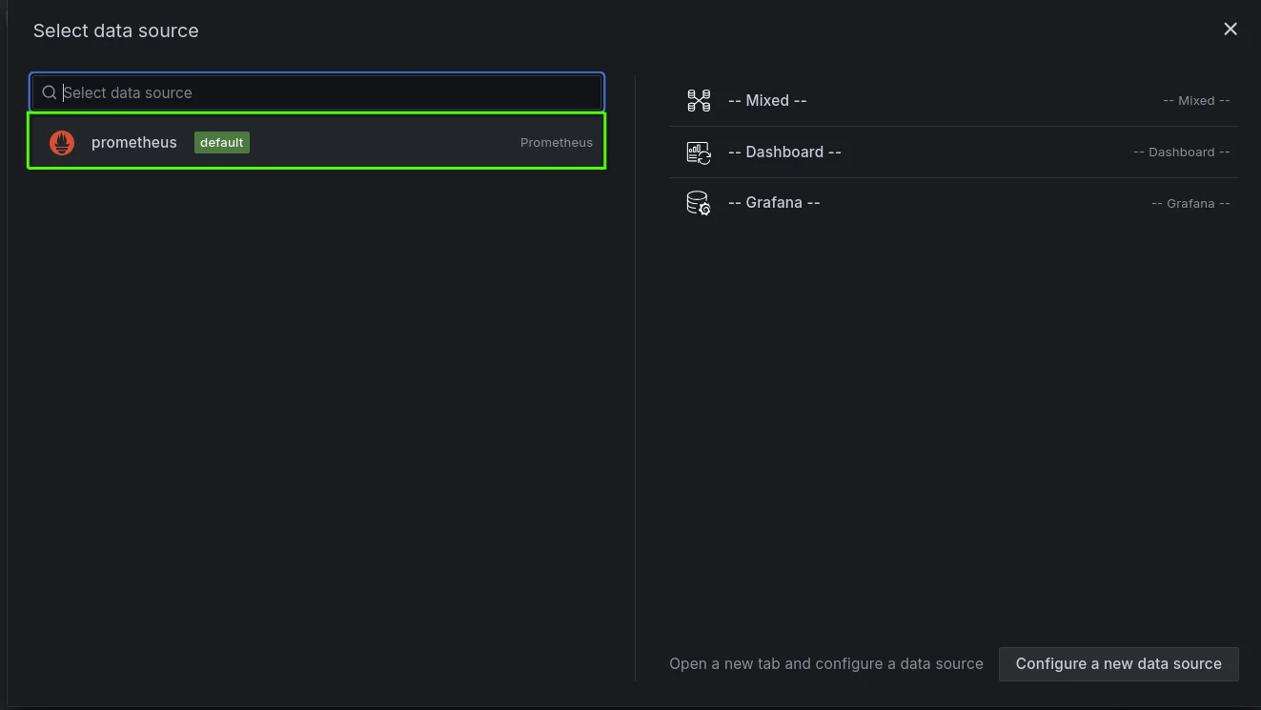Click Configure a new data source
Image resolution: width=1261 pixels, height=710 pixels.
(x=1118, y=663)
